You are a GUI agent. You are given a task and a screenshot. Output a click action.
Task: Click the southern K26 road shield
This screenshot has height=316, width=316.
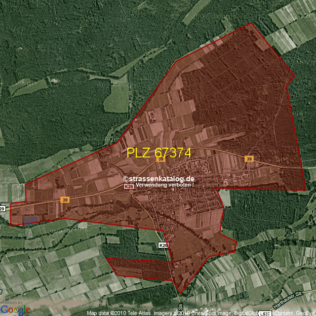[163, 245]
